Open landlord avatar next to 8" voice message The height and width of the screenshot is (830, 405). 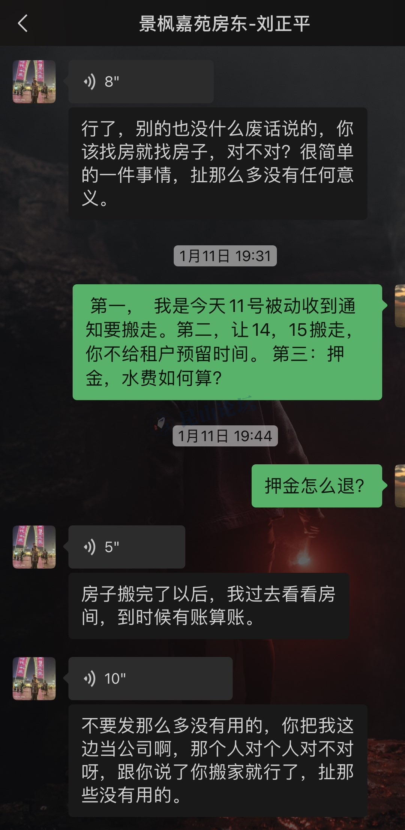(x=34, y=82)
